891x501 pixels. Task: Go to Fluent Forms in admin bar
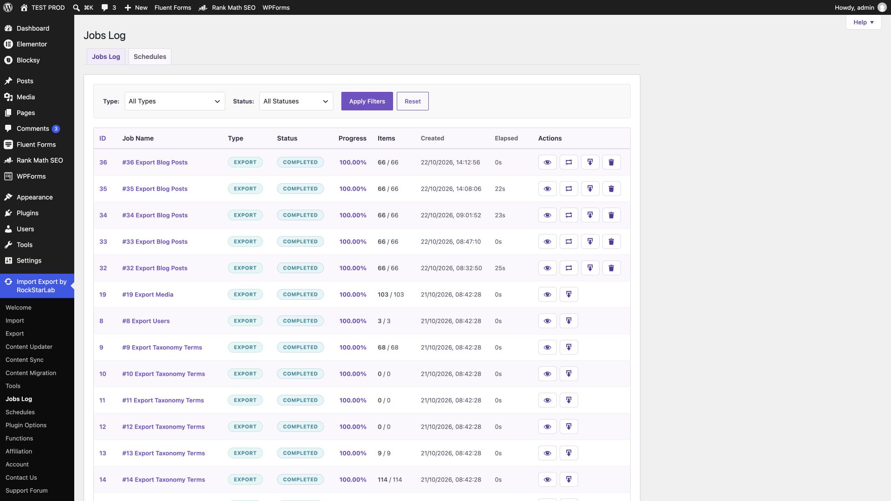[x=173, y=7]
